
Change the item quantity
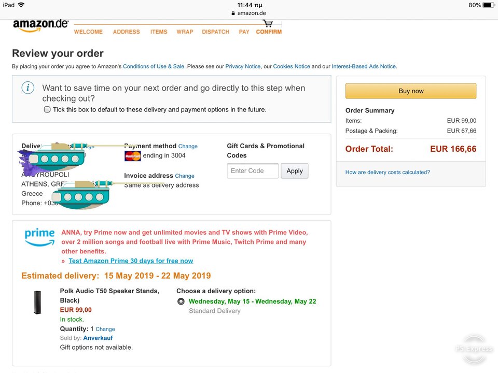point(105,329)
